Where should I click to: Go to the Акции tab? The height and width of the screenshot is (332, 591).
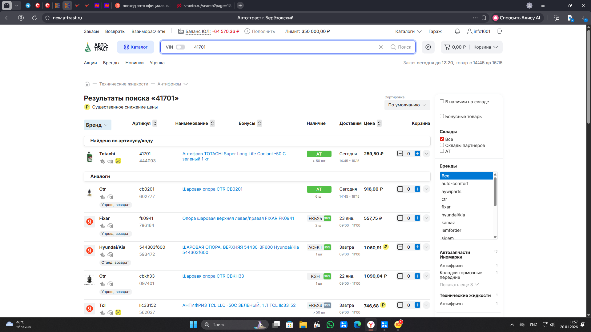tap(90, 63)
